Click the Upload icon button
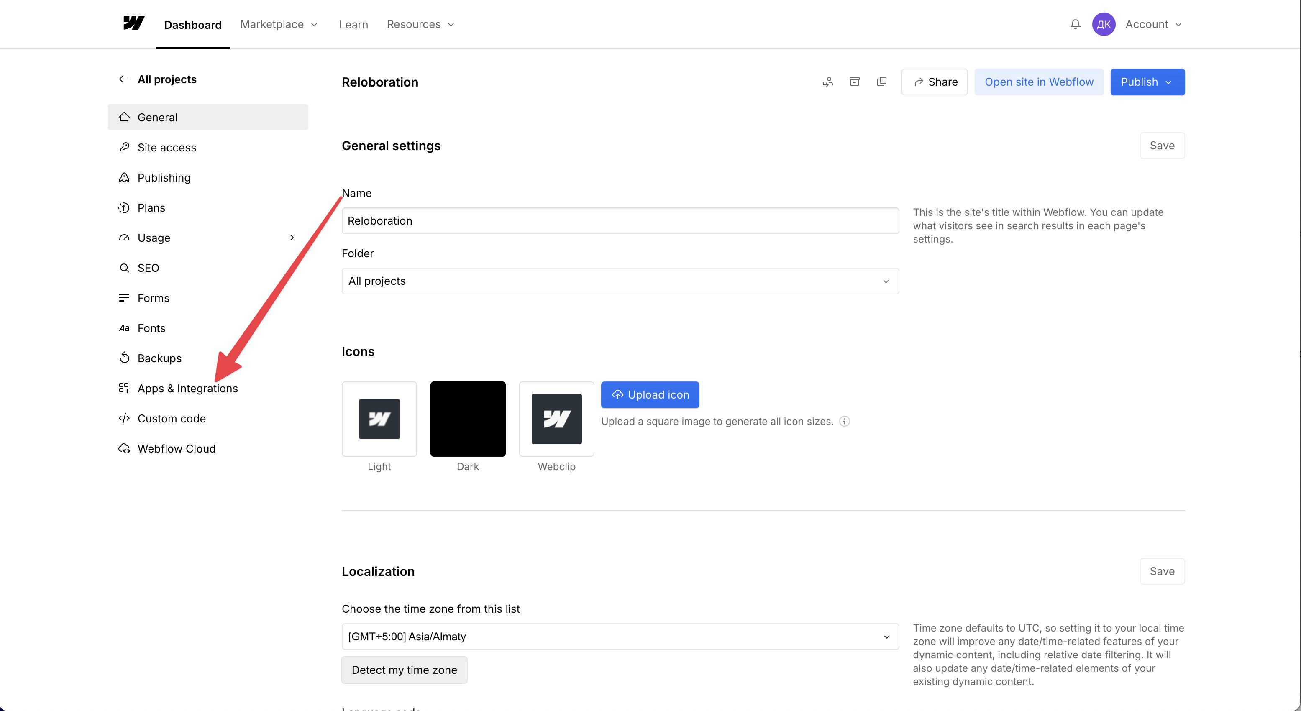 click(650, 395)
